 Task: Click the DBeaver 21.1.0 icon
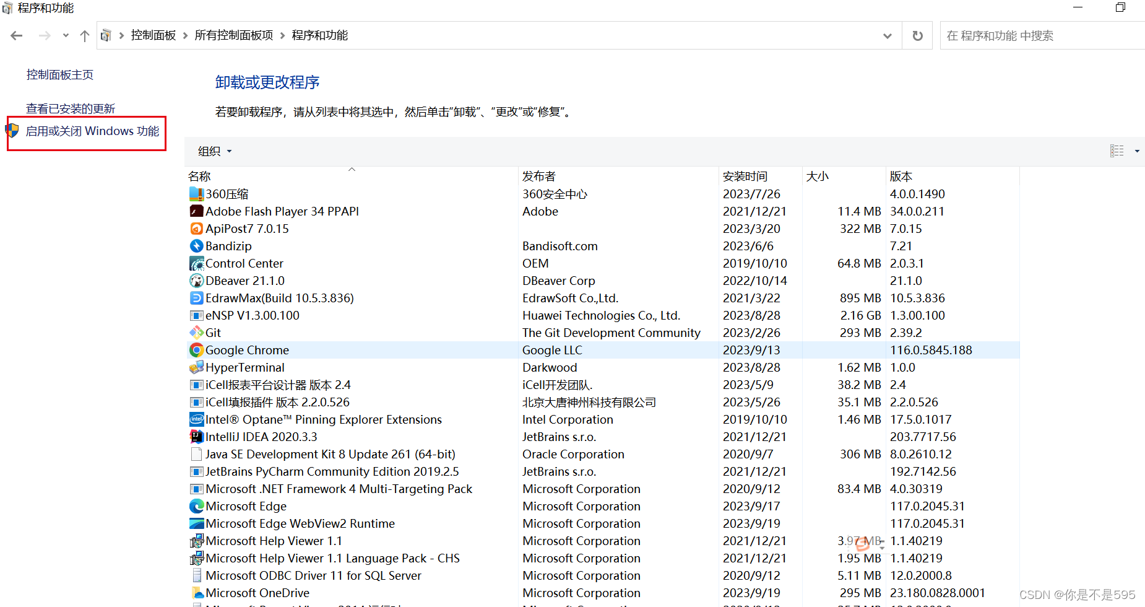(196, 281)
